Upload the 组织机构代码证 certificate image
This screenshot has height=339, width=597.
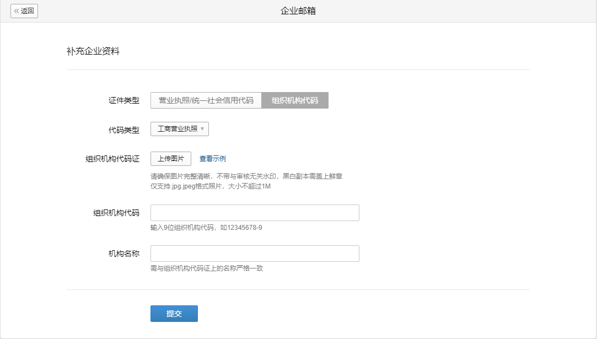coord(171,158)
